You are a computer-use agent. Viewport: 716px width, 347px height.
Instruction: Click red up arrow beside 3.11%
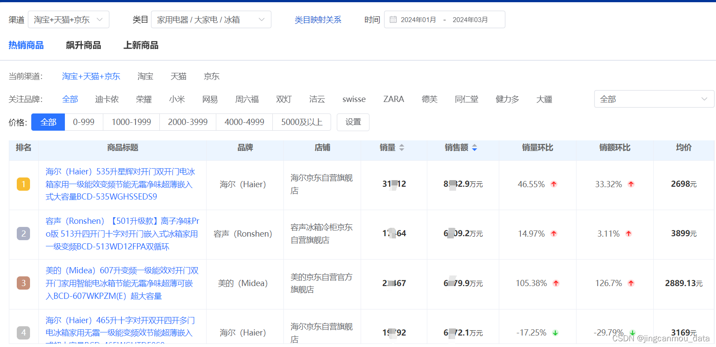pos(629,234)
